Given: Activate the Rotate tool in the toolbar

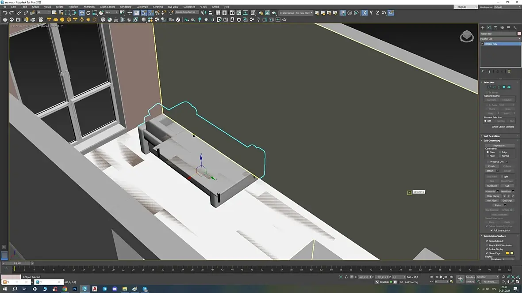Looking at the screenshot, I should [88, 13].
